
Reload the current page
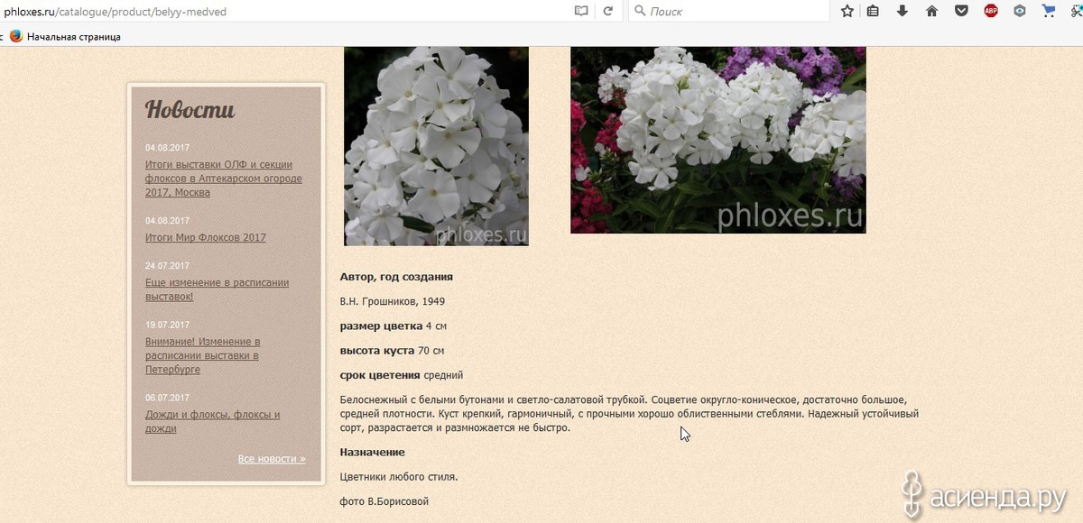(x=608, y=11)
